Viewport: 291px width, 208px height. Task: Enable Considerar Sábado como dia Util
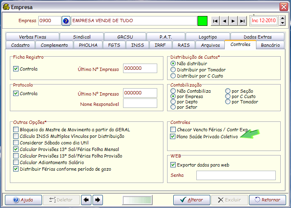pyautogui.click(x=16, y=142)
